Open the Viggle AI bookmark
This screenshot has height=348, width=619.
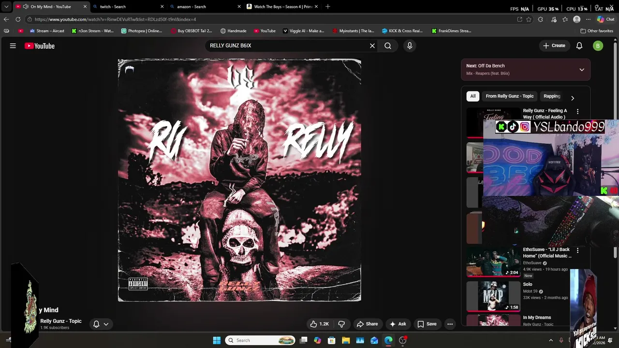303,31
